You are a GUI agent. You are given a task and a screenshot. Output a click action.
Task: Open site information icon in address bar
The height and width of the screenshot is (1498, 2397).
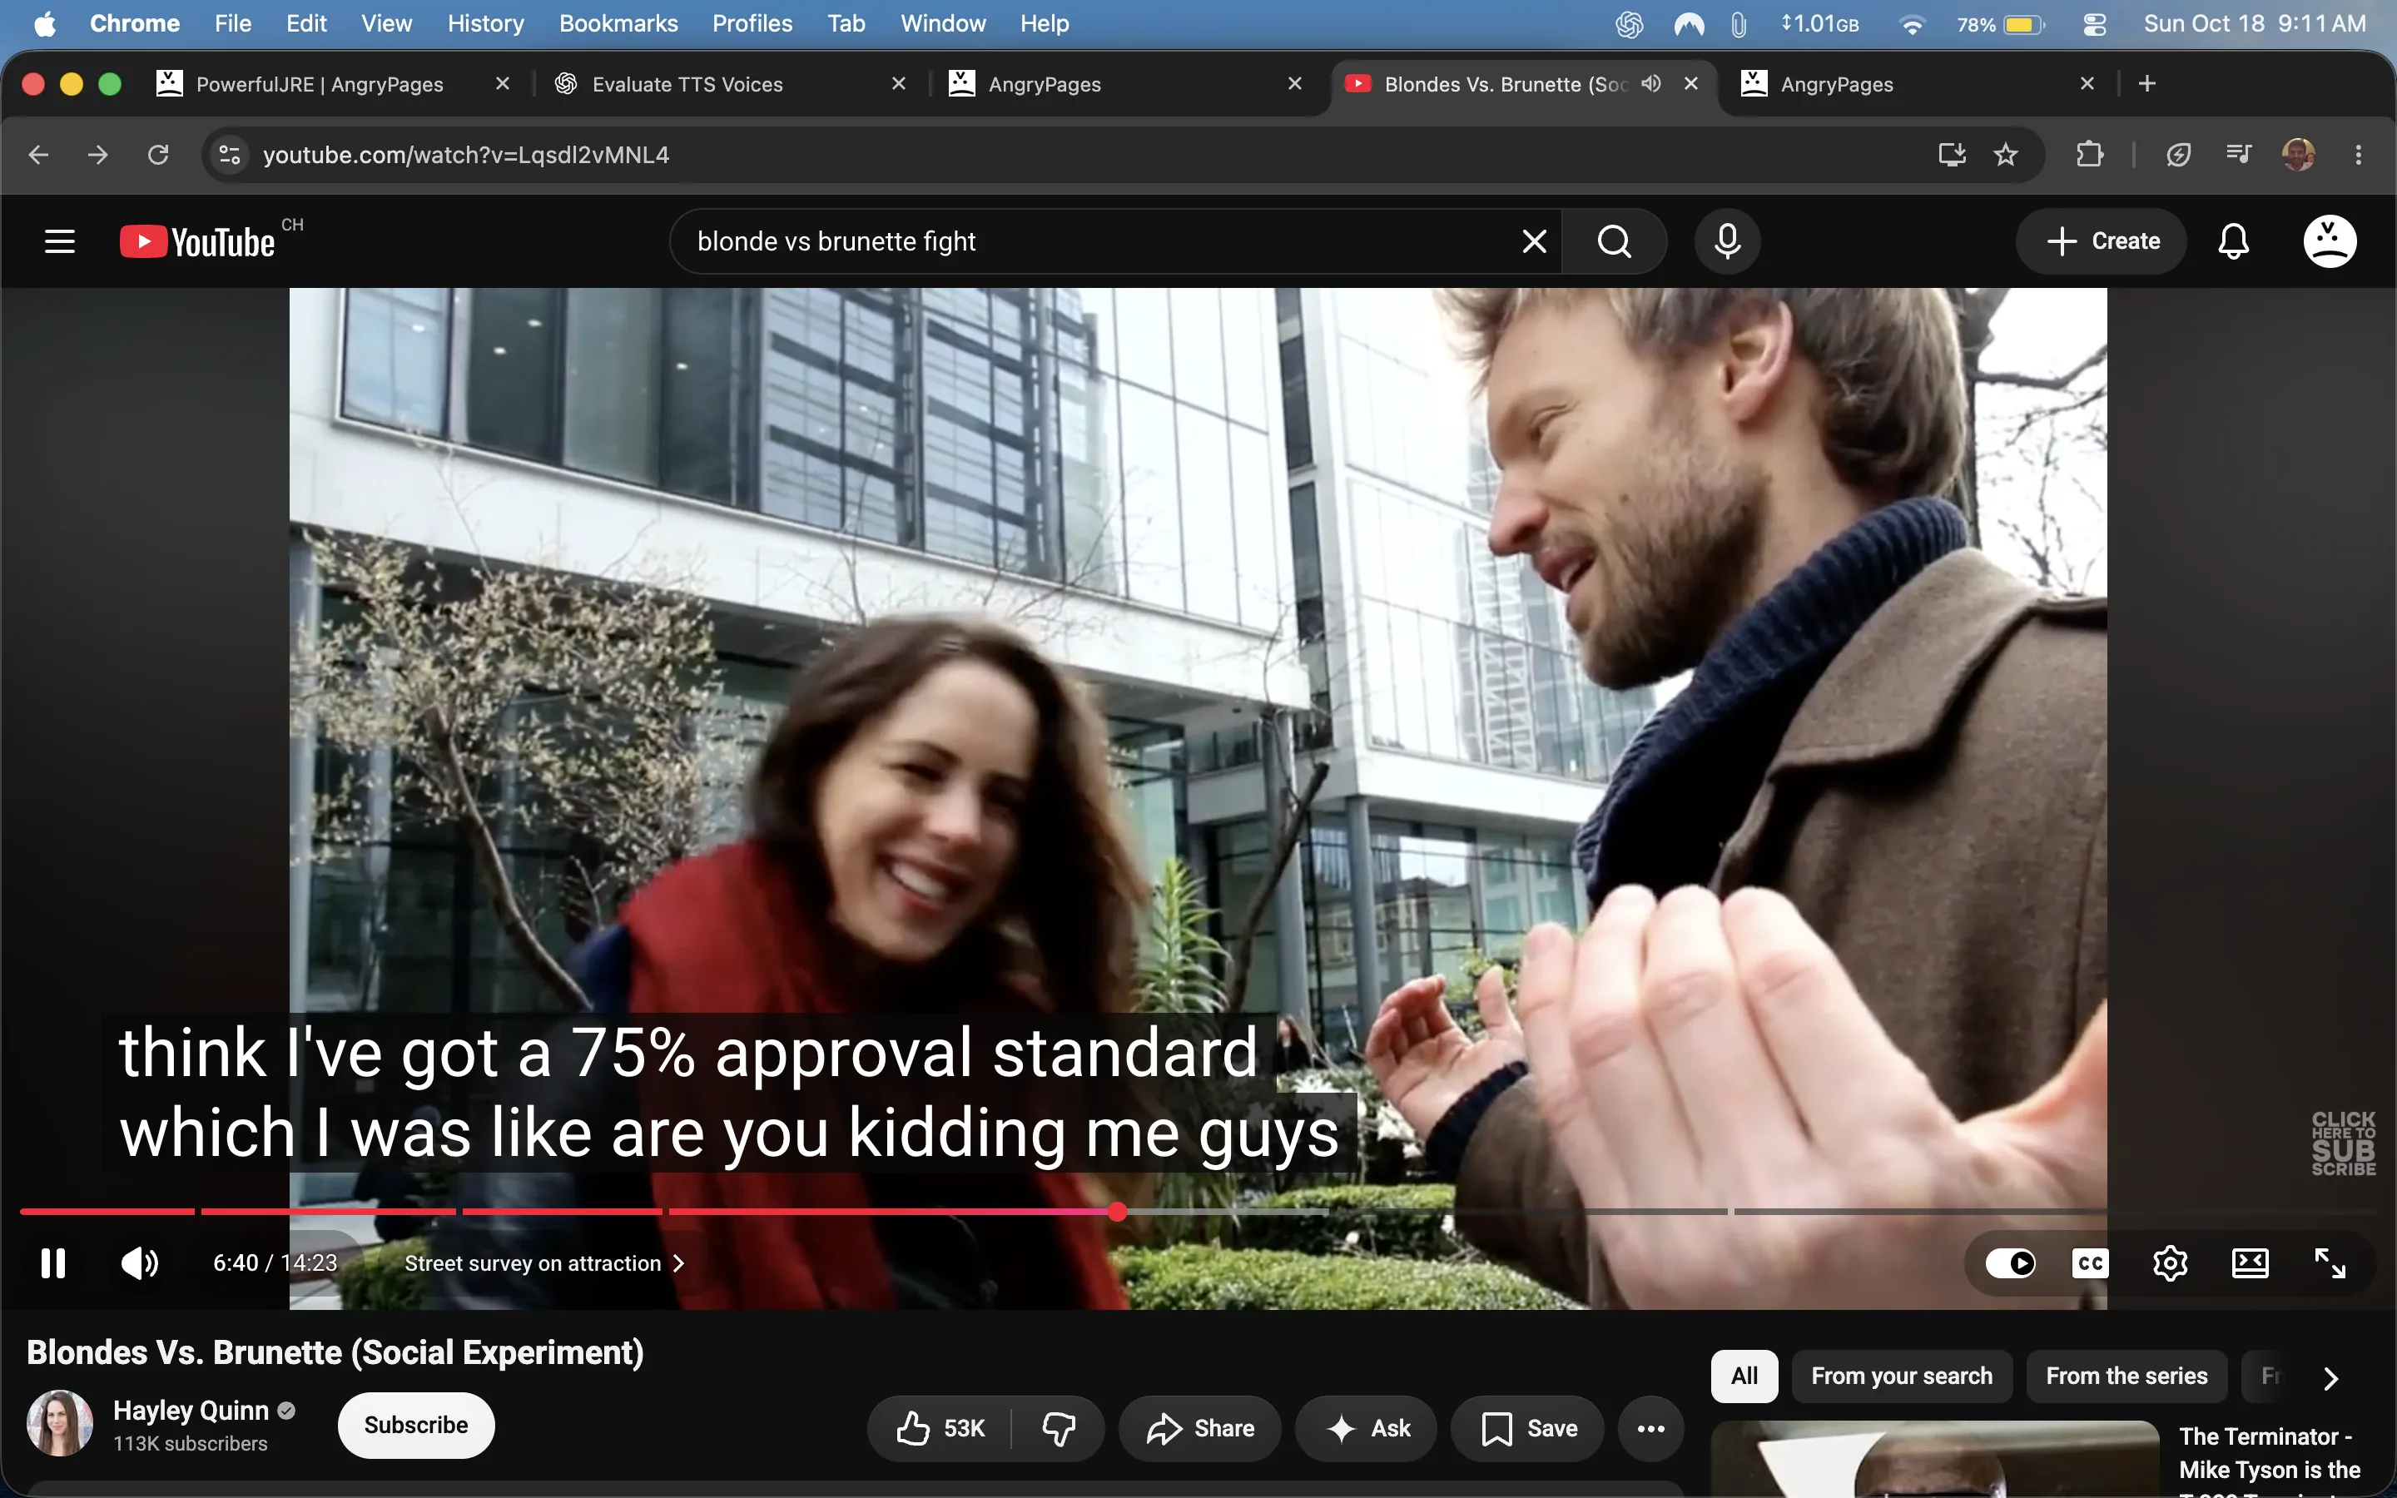pyautogui.click(x=230, y=155)
